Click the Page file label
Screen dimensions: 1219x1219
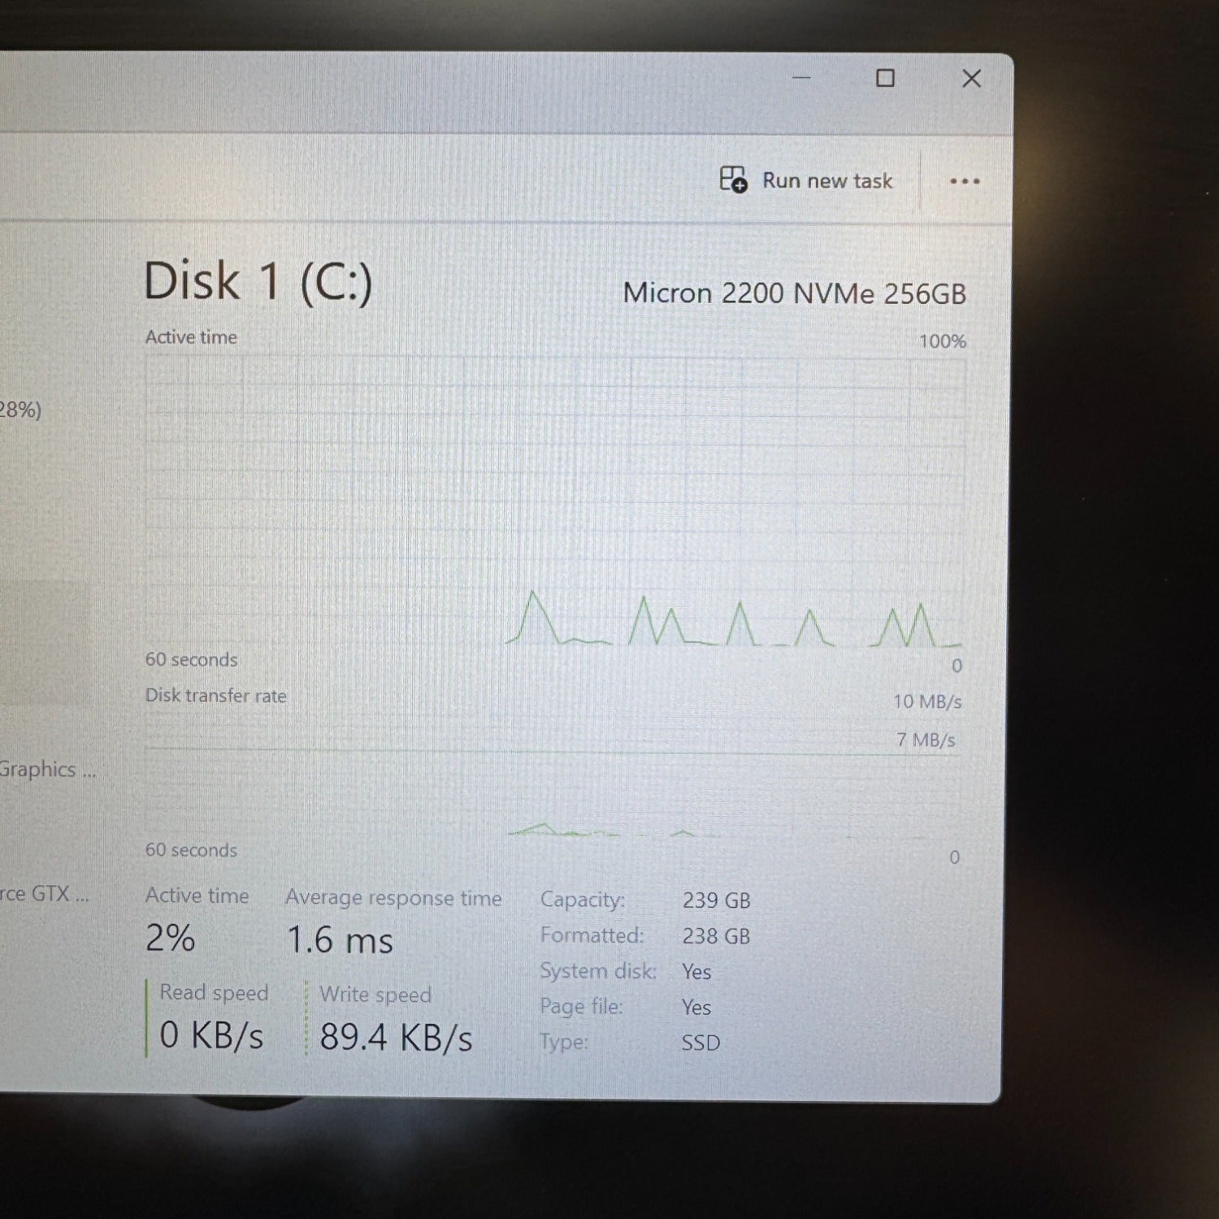pos(581,1007)
